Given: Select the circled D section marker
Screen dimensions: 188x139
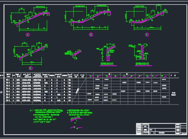Looking at the screenshot, I should pyautogui.click(x=30, y=68).
